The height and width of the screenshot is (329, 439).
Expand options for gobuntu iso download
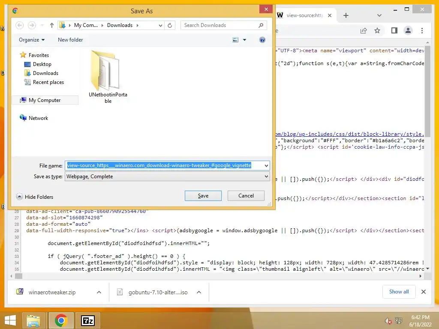click(199, 292)
